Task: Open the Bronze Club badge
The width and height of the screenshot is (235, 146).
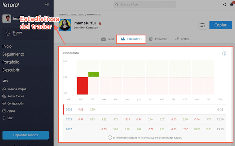Action: pyautogui.click(x=26, y=34)
